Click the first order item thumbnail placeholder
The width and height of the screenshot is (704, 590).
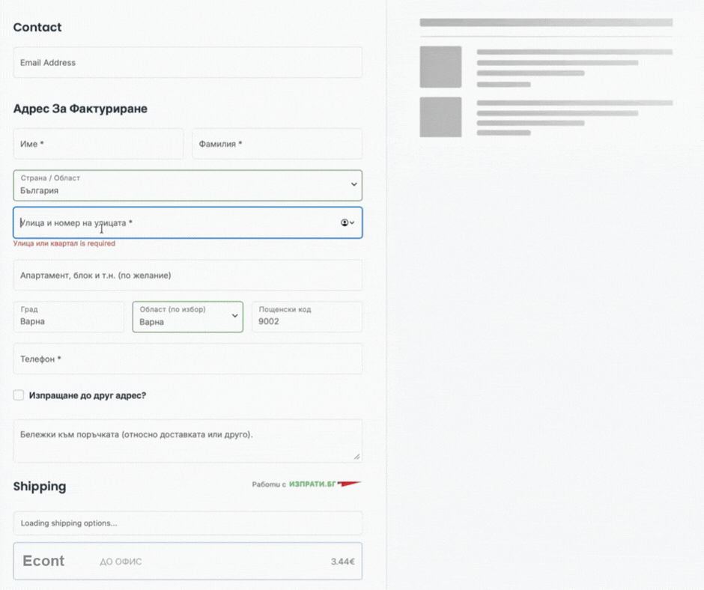click(440, 67)
